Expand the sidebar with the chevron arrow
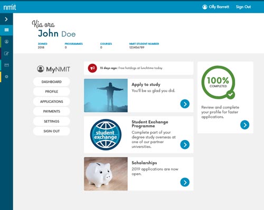Screen dimensions: 264x210 pyautogui.click(x=6, y=19)
